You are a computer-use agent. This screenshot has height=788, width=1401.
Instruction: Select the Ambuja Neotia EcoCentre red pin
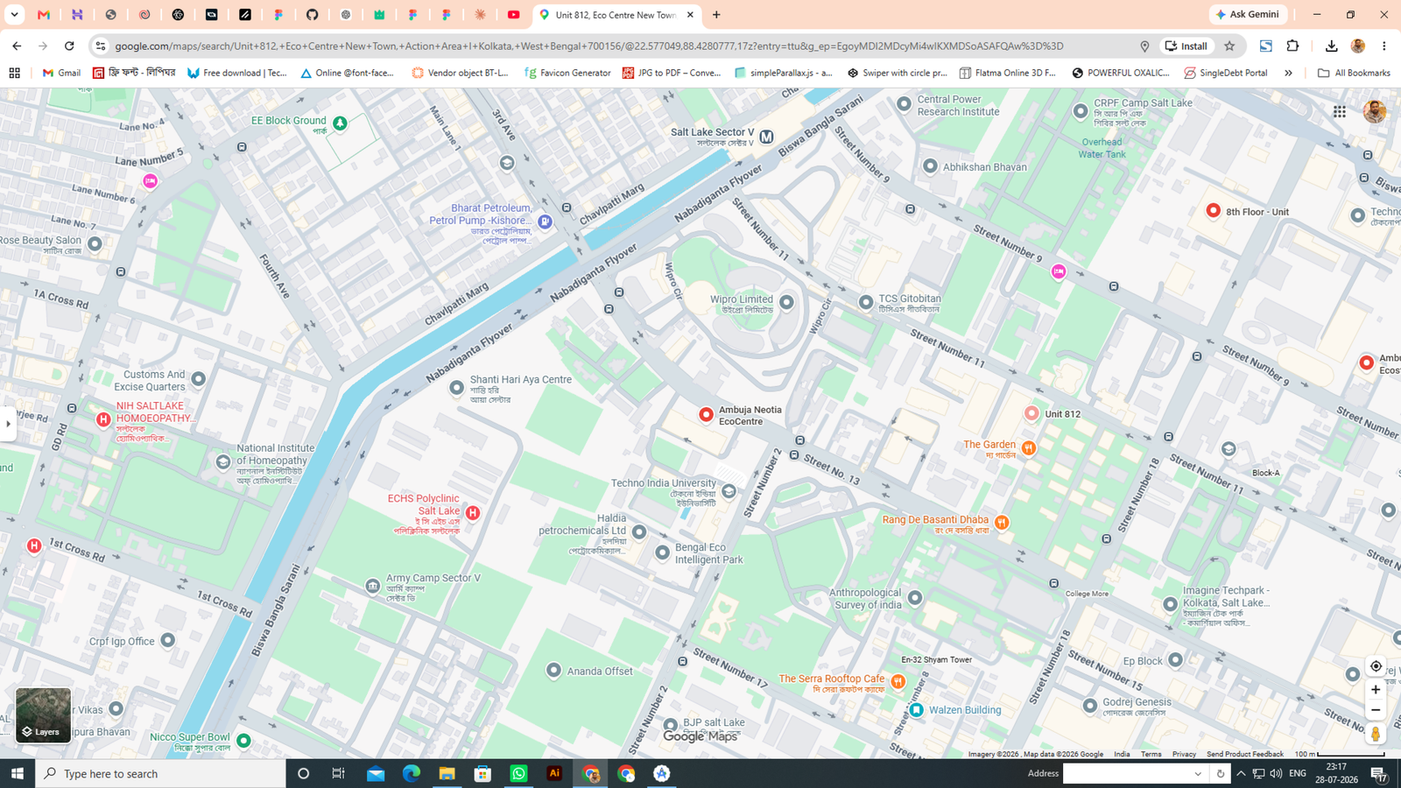coord(706,414)
